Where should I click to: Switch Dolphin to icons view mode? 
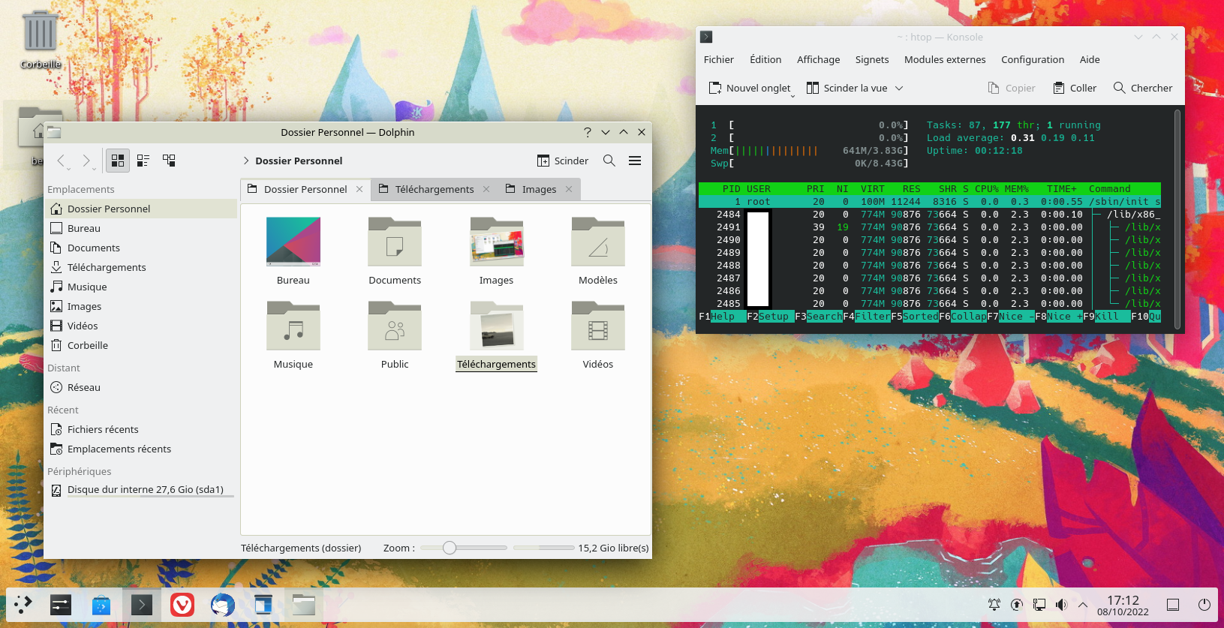click(118, 161)
